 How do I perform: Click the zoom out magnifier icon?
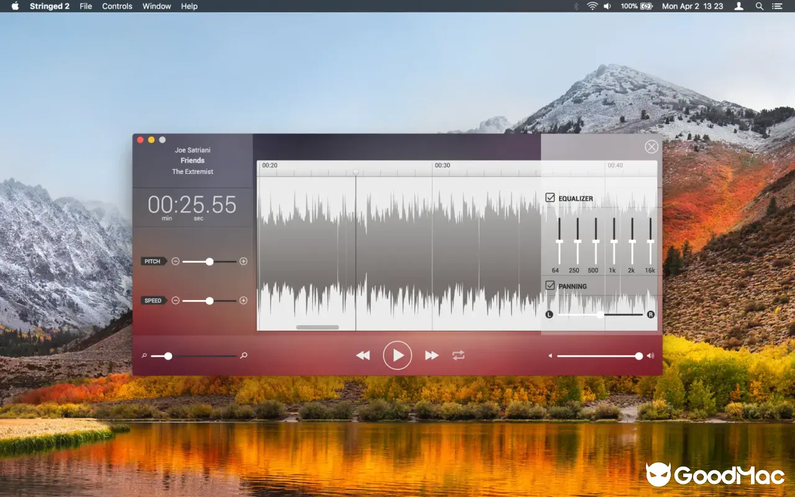pyautogui.click(x=145, y=356)
